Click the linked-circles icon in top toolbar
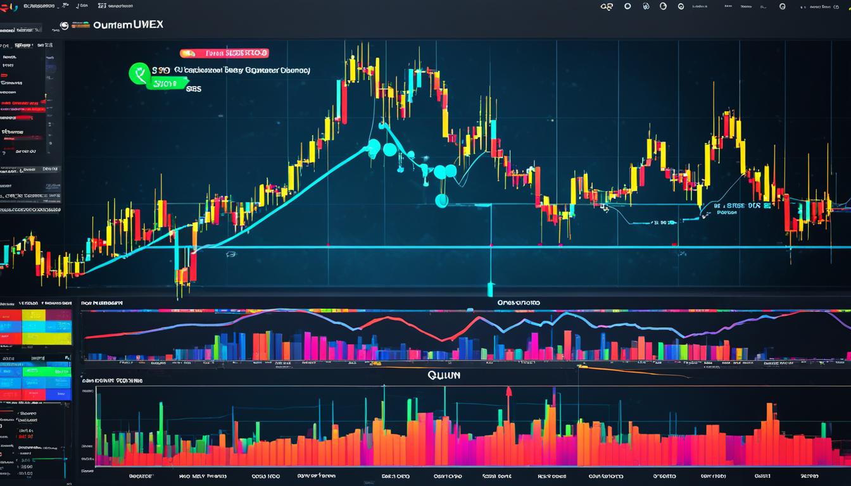Screen dimensions: 851x486 tap(607, 6)
